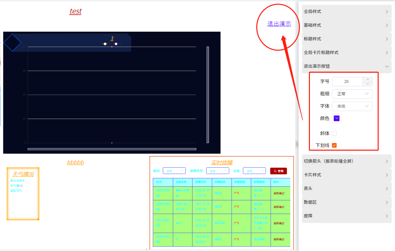
Task: Open the 设备 device filter dropdown
Action: tap(255, 171)
